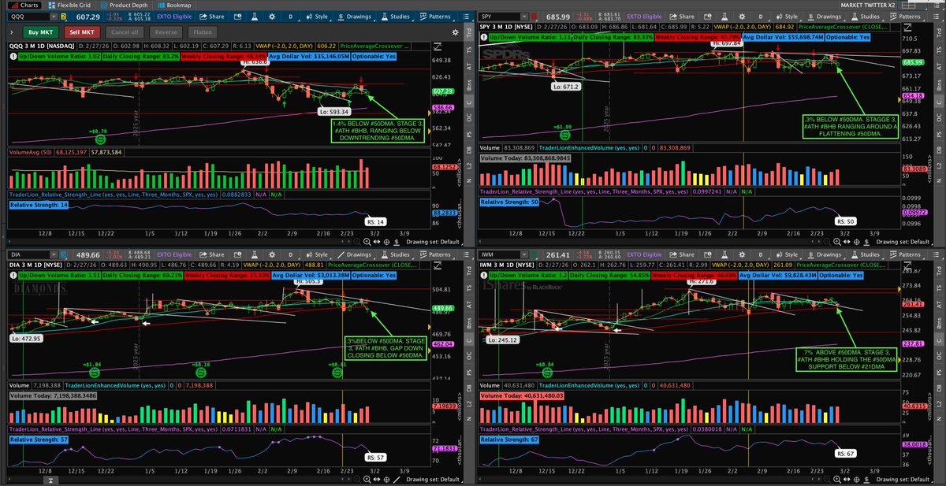Click the Cancel all button

(125, 32)
